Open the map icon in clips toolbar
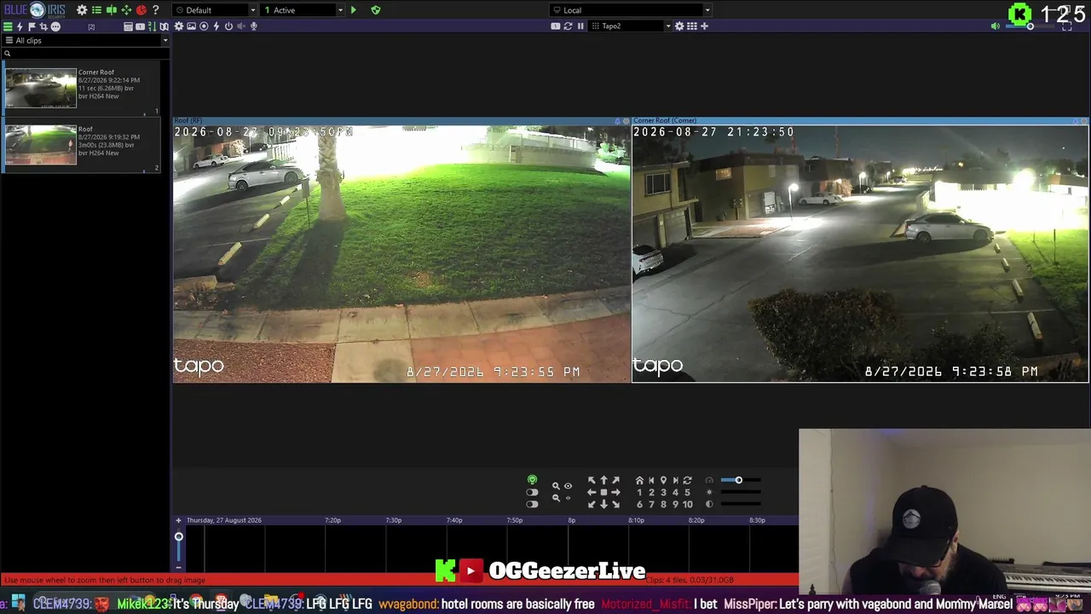This screenshot has height=614, width=1091. pos(164,26)
